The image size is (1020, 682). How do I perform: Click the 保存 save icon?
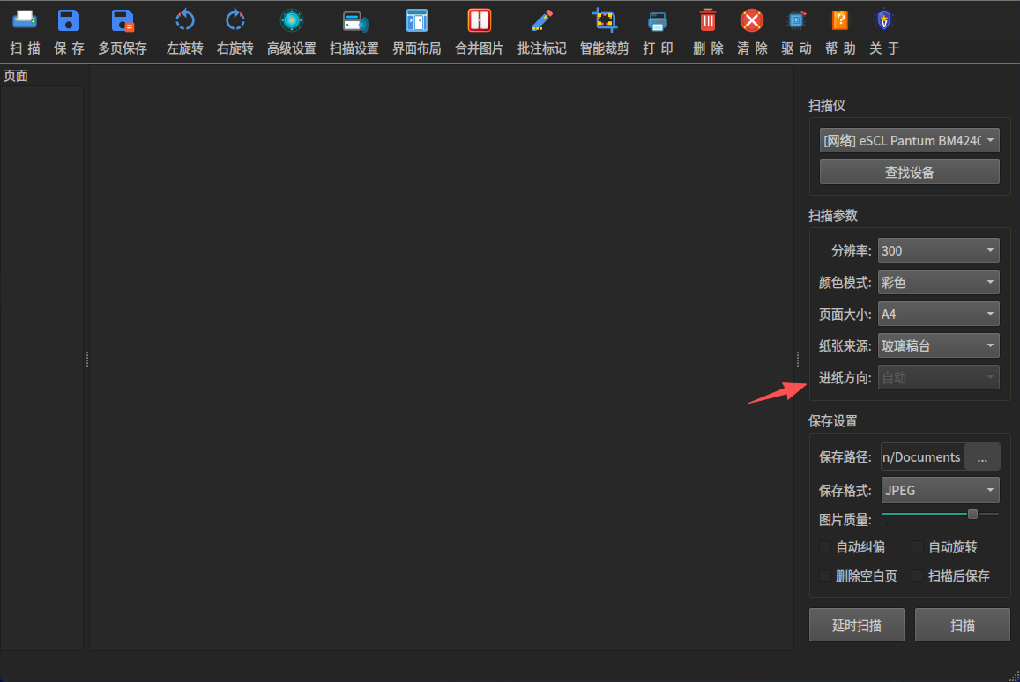(69, 31)
